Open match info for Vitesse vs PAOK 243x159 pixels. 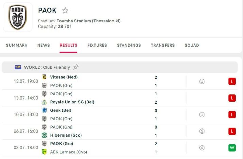coord(202,82)
